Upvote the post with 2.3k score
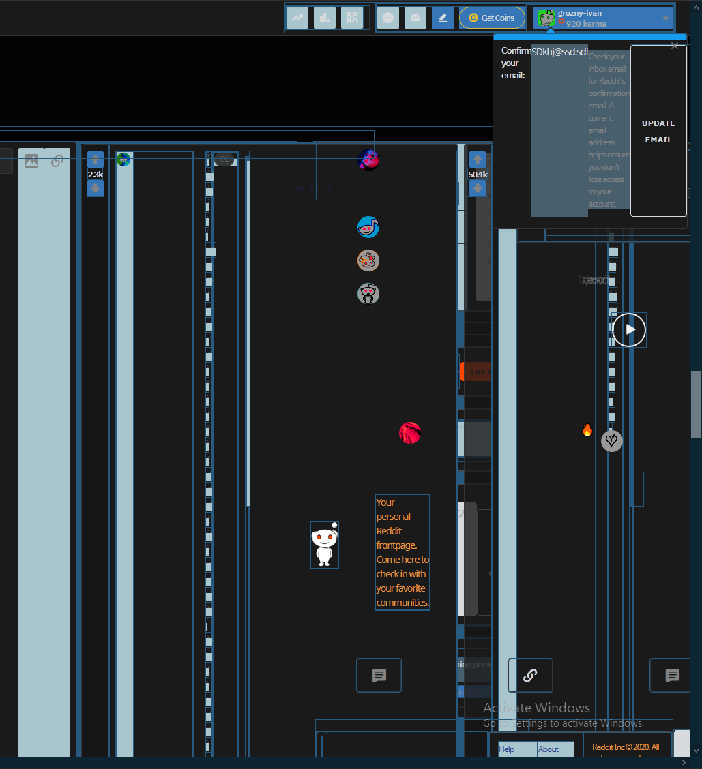This screenshot has height=769, width=702. click(96, 160)
